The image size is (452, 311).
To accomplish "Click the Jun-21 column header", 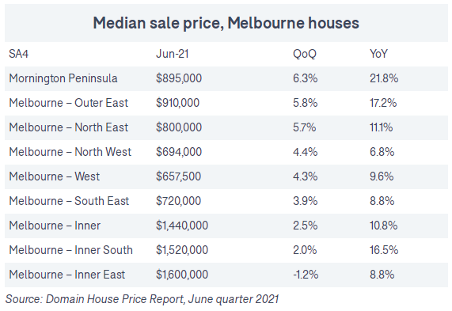I will [x=173, y=54].
